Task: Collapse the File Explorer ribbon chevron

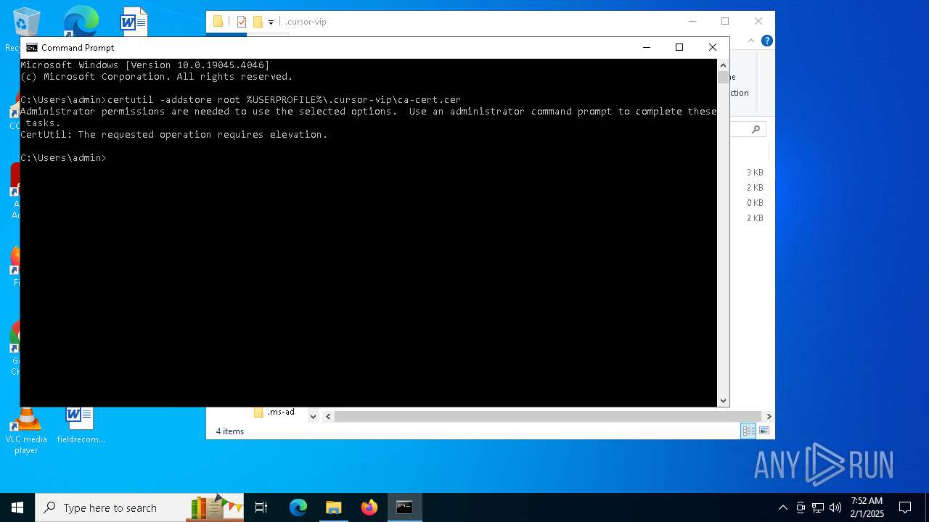Action: [x=751, y=41]
